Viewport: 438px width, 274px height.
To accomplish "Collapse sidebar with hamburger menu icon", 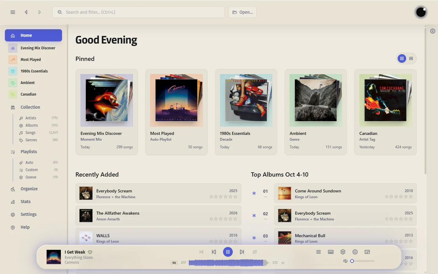I will pos(13,12).
